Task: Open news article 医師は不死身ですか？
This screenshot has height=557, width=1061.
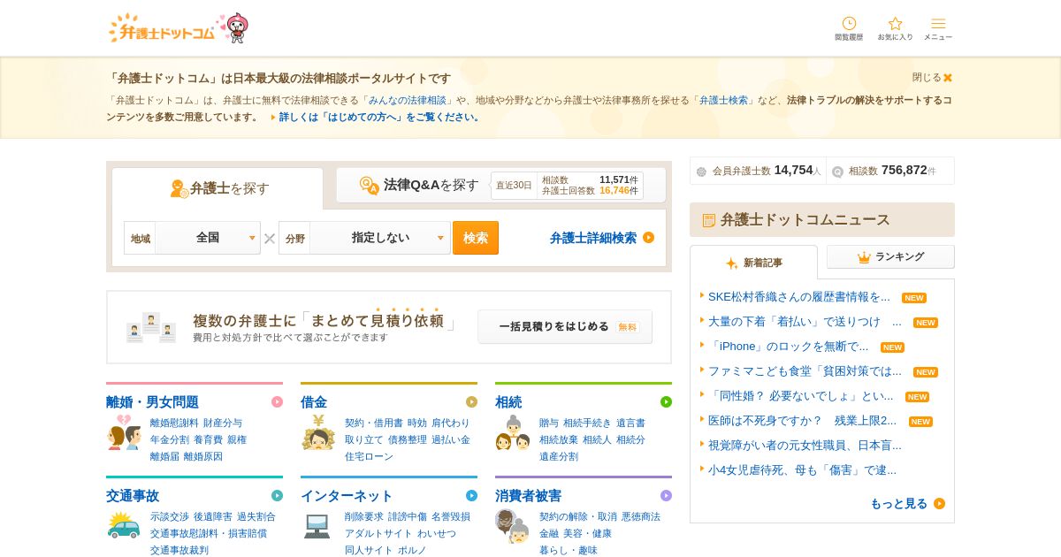Action: coord(802,421)
